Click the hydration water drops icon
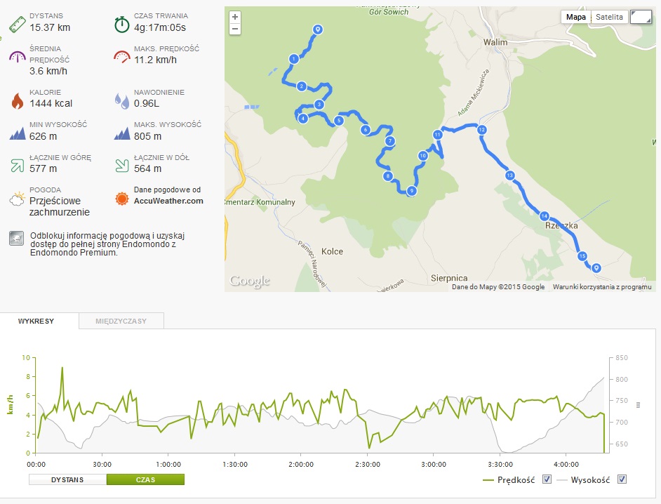This screenshot has height=504, width=661. coord(122,100)
